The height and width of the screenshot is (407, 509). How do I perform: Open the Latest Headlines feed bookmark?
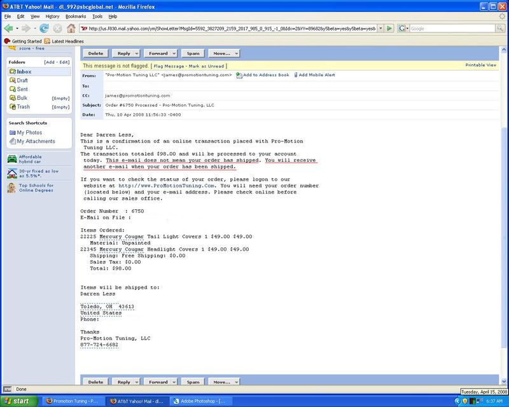(x=64, y=41)
